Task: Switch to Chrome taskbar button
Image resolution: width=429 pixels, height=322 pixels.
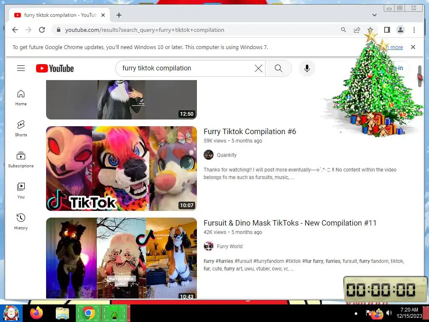Action: (88, 313)
